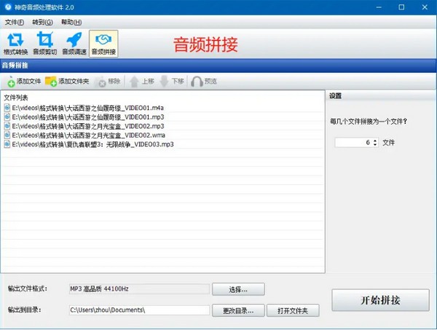The image size is (437, 330).
Task: Move file down with 下移 button
Action: coord(172,81)
